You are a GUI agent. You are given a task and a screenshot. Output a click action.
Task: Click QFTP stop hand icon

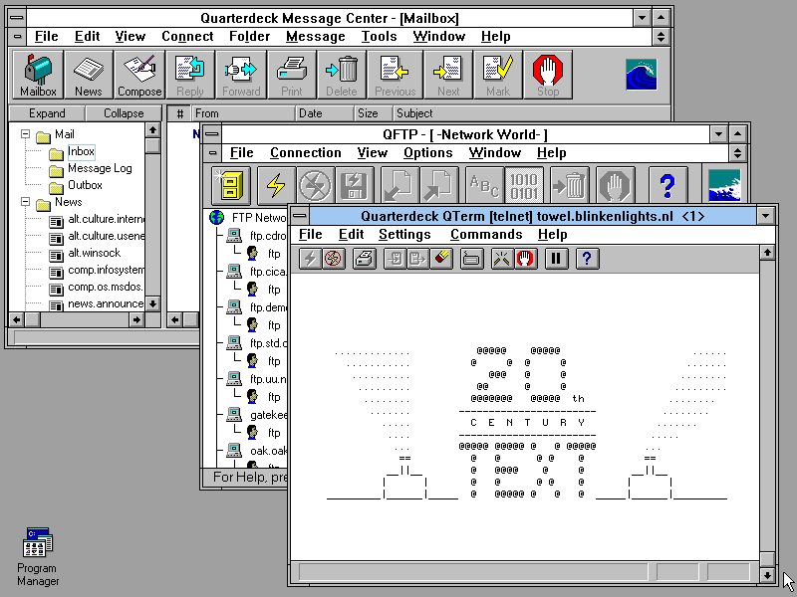(615, 185)
